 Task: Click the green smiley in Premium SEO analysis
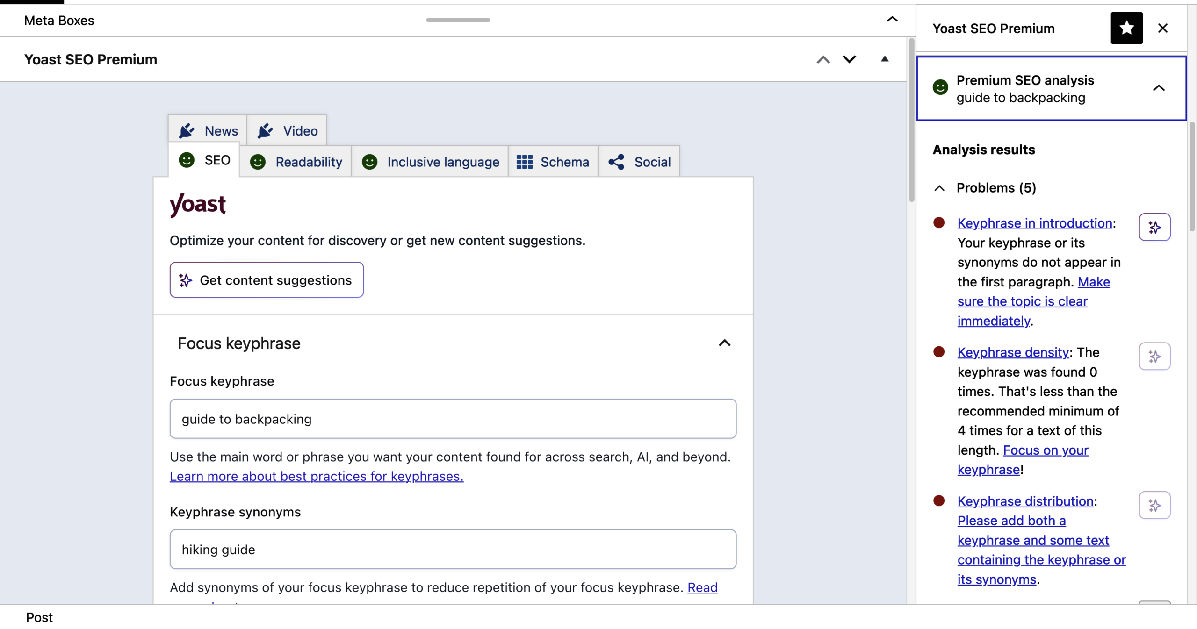(940, 87)
